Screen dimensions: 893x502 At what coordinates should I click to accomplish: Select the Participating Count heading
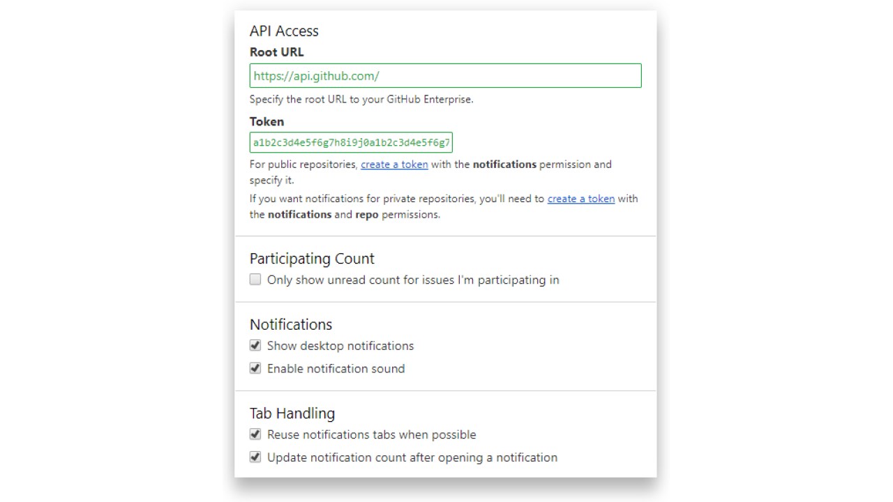coord(312,259)
